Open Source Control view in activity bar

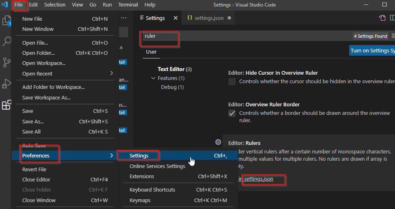pos(6,62)
